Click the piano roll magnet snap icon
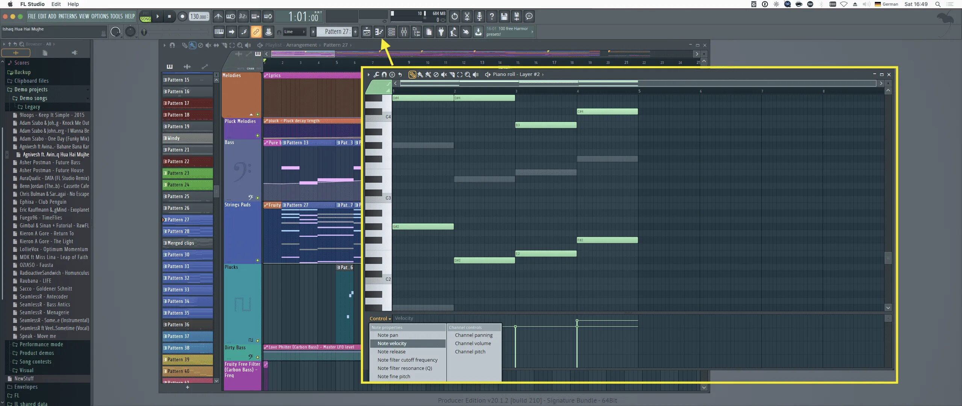 [x=384, y=74]
